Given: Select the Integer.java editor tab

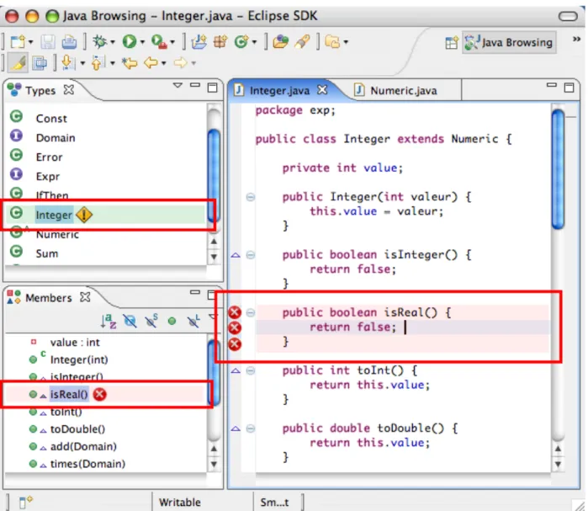Looking at the screenshot, I should click(x=280, y=90).
